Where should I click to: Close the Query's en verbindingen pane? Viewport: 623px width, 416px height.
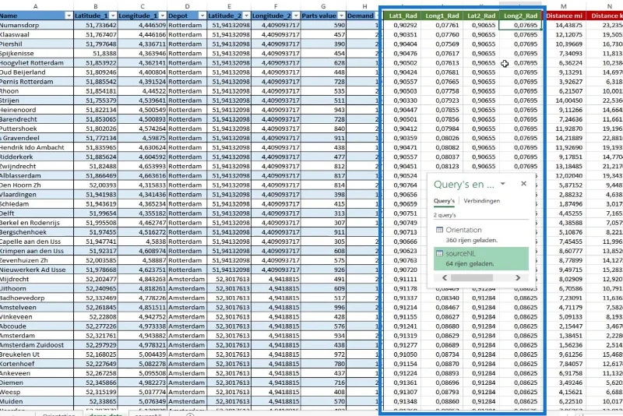click(523, 184)
